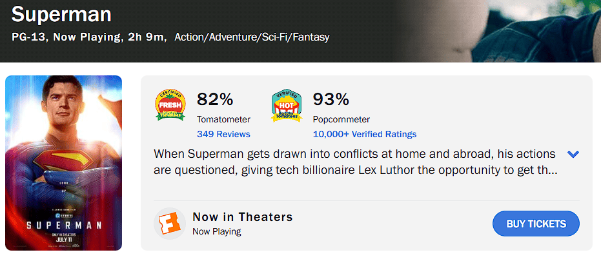Click the Now Playing text under Now in Theaters
Viewport: 601px width, 268px height.
(217, 231)
